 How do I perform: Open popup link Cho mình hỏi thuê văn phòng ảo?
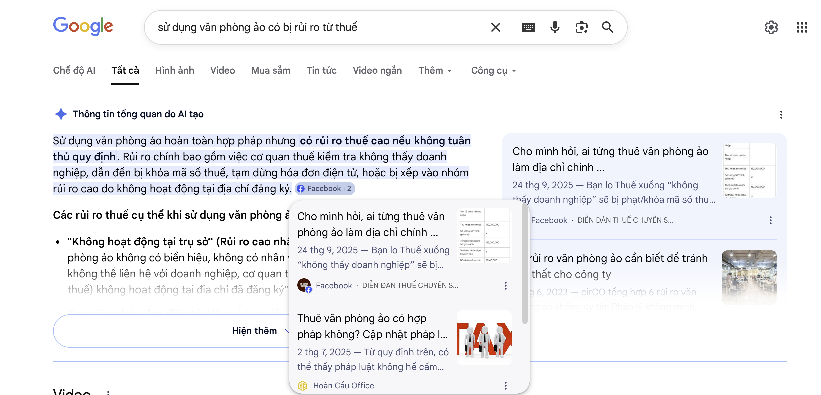click(x=371, y=224)
